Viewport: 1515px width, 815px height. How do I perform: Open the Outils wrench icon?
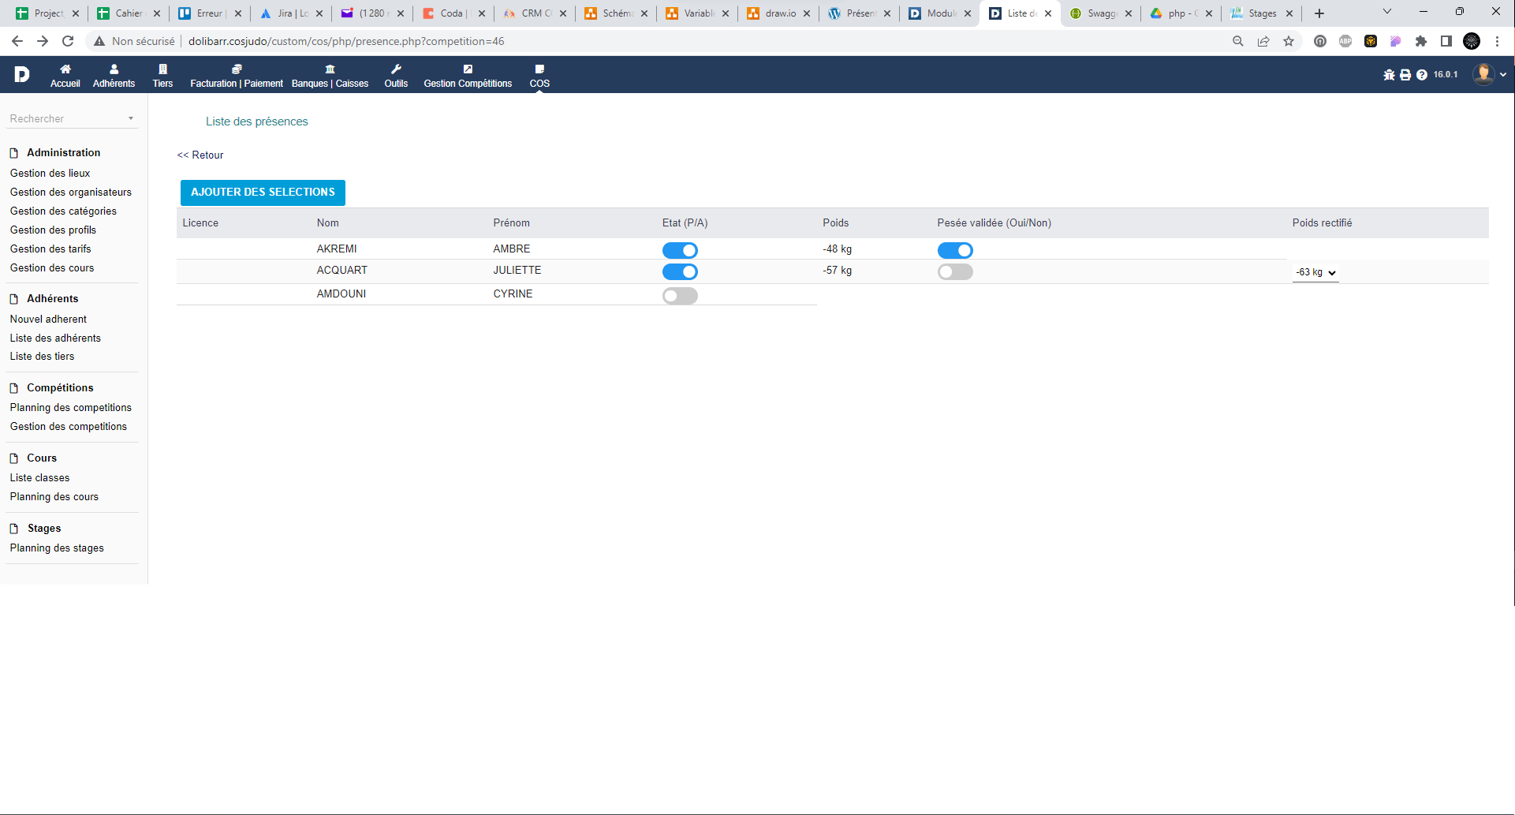pos(396,69)
